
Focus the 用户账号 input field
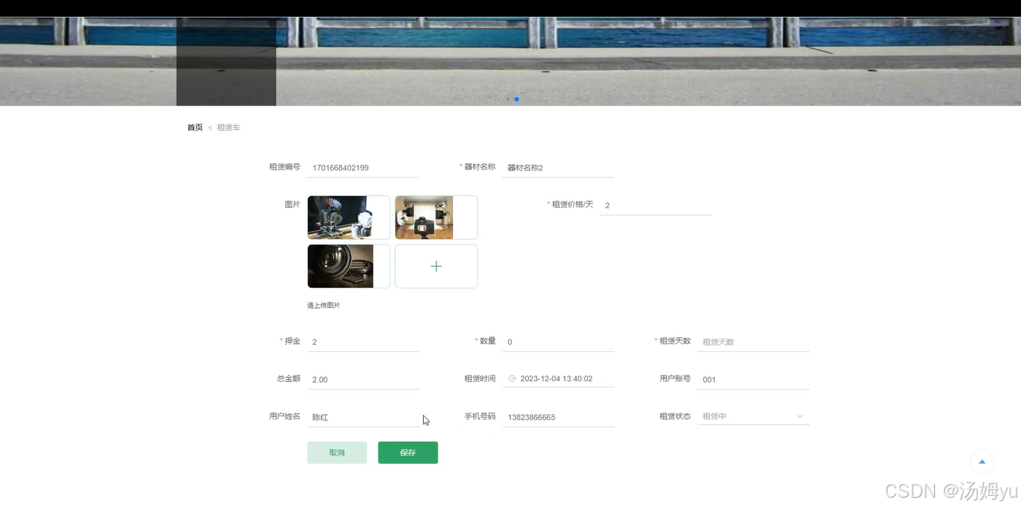tap(753, 379)
